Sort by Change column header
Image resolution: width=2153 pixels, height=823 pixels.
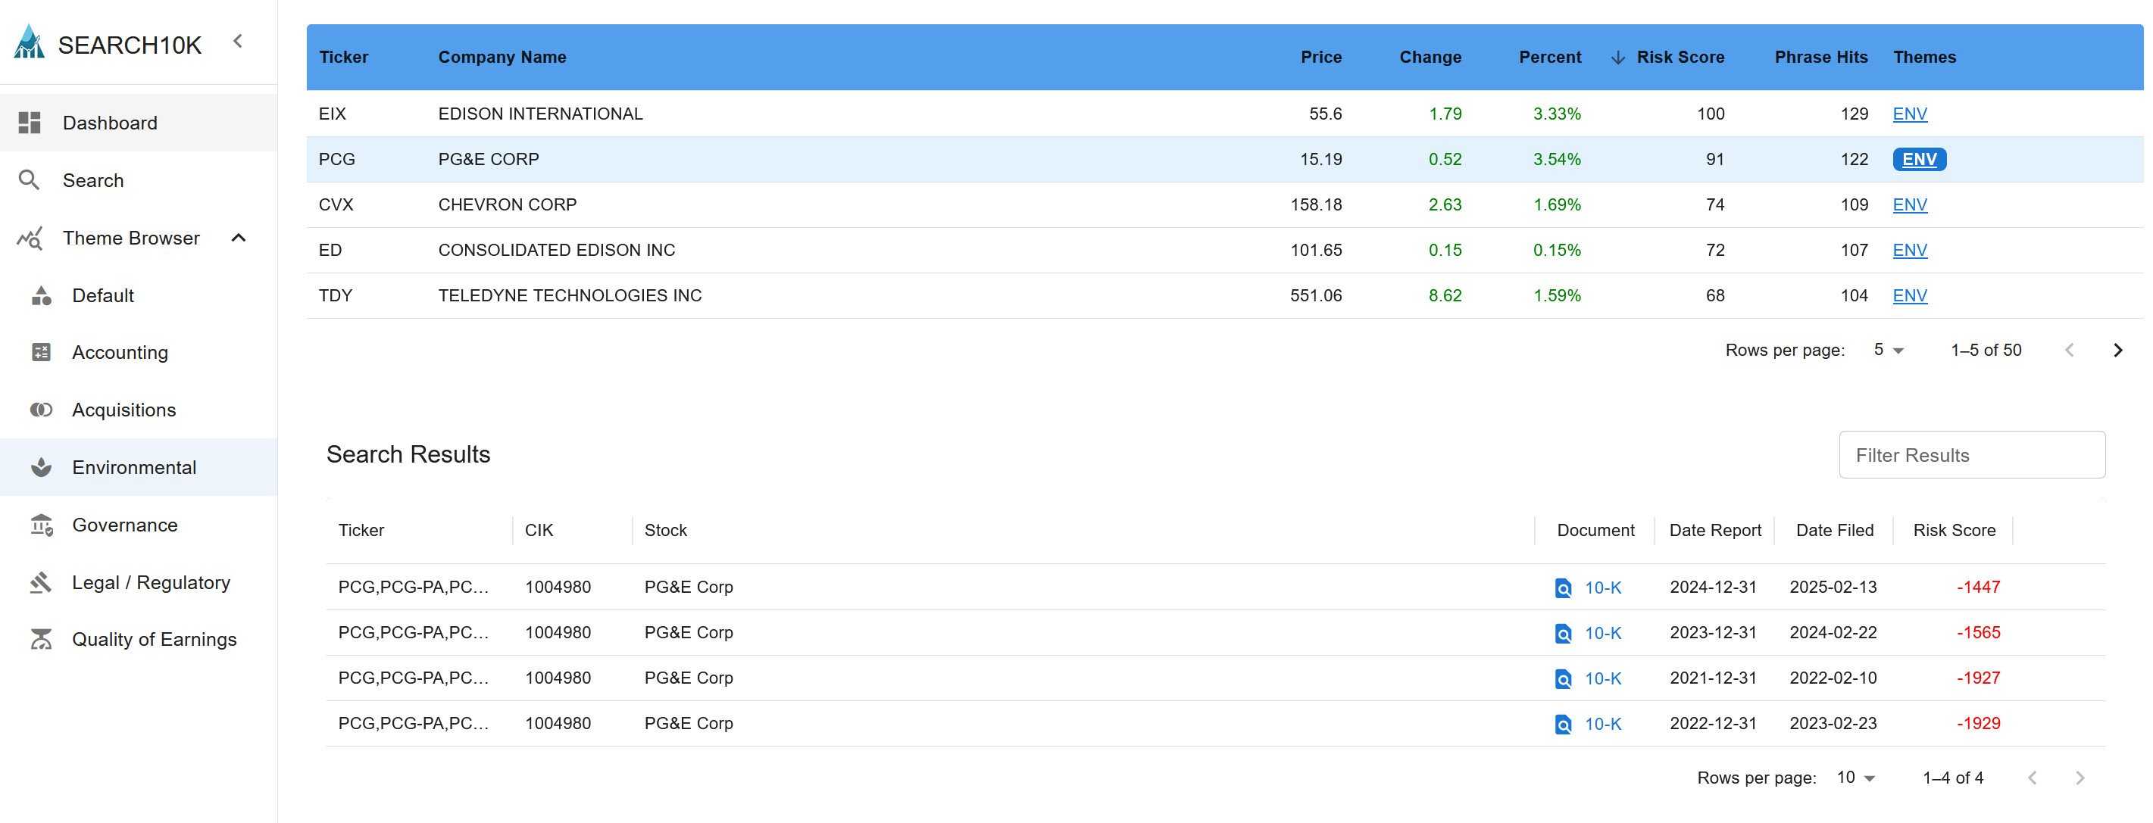1430,57
